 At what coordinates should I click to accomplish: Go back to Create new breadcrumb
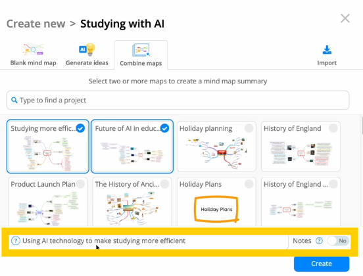36,24
